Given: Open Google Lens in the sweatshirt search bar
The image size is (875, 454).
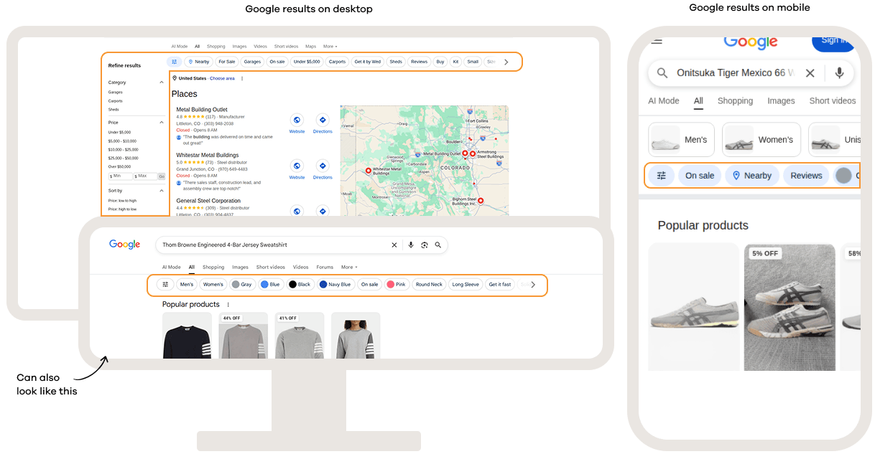Looking at the screenshot, I should coord(425,245).
